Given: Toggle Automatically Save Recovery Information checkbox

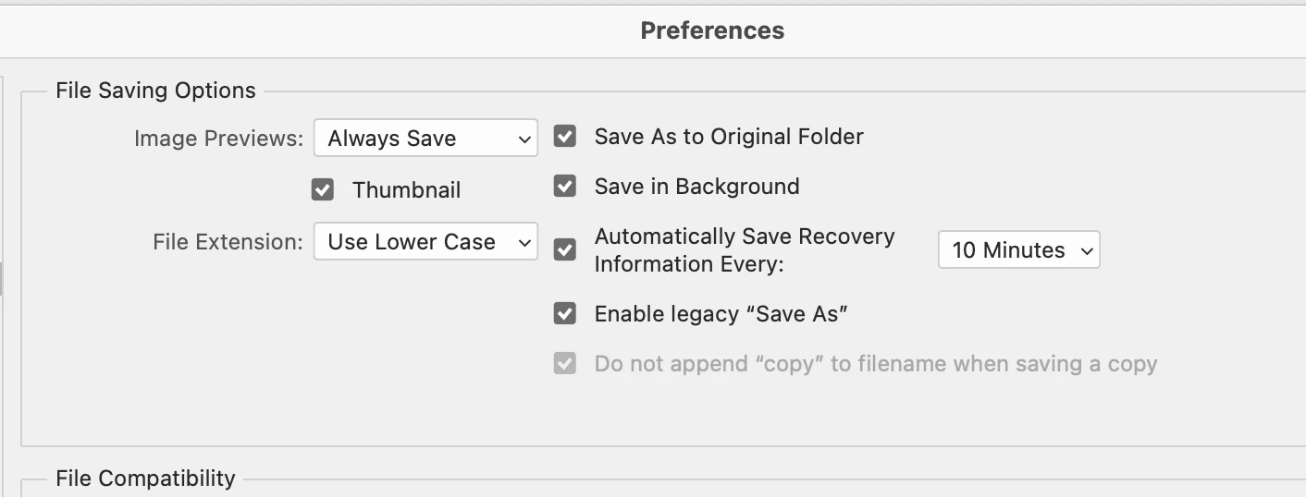Looking at the screenshot, I should point(565,250).
